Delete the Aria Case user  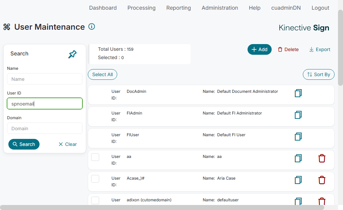click(x=322, y=180)
